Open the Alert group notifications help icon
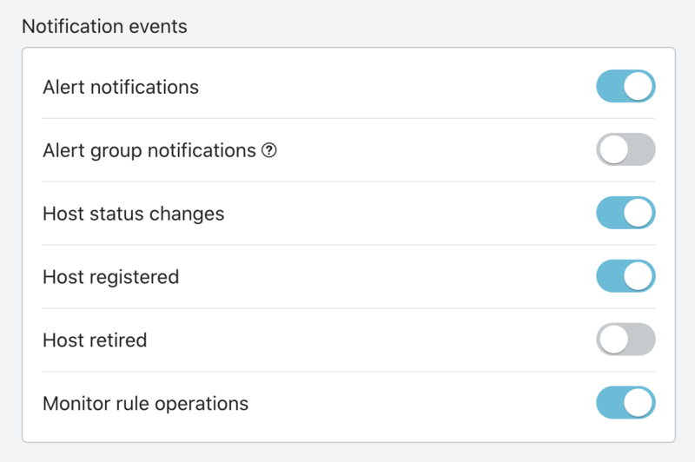 coord(269,150)
